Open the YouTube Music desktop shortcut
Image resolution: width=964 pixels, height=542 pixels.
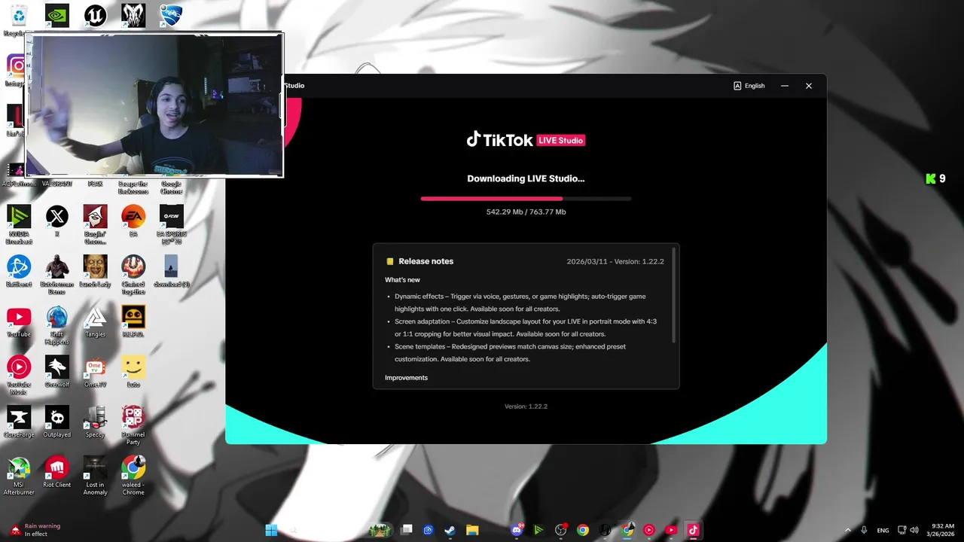pyautogui.click(x=19, y=376)
